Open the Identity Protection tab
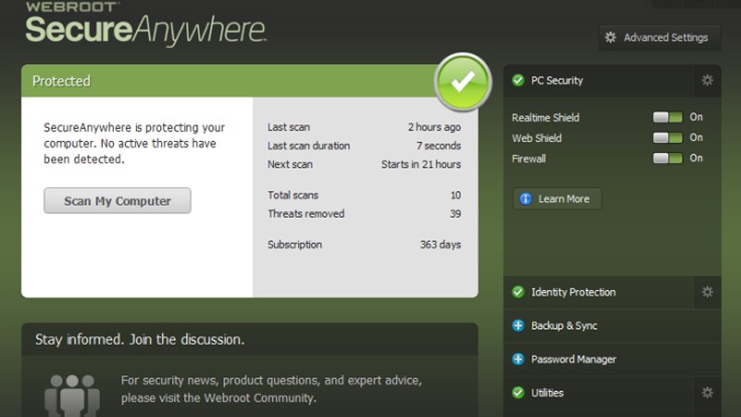The width and height of the screenshot is (741, 417). (572, 292)
